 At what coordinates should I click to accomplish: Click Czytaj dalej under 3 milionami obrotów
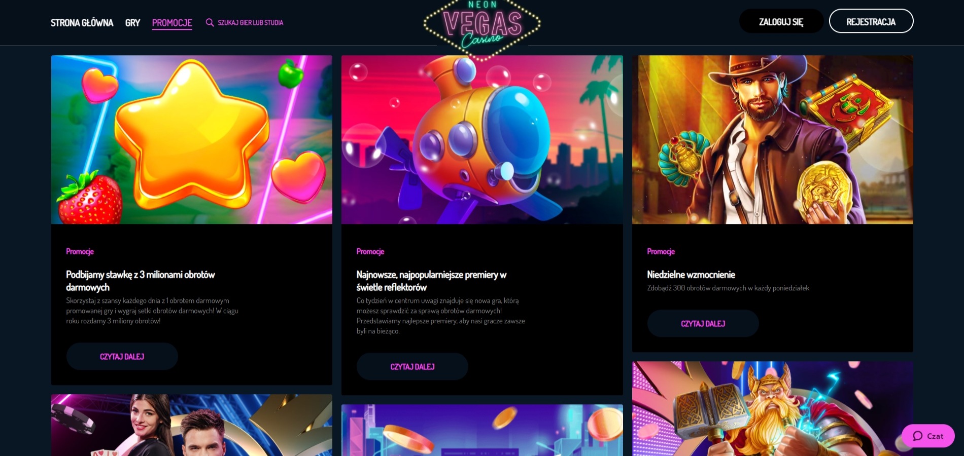click(122, 357)
